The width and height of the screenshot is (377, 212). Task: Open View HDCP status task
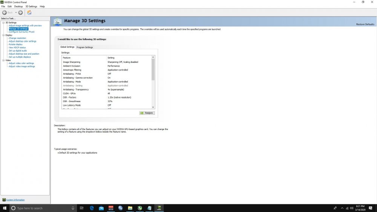[x=17, y=47]
